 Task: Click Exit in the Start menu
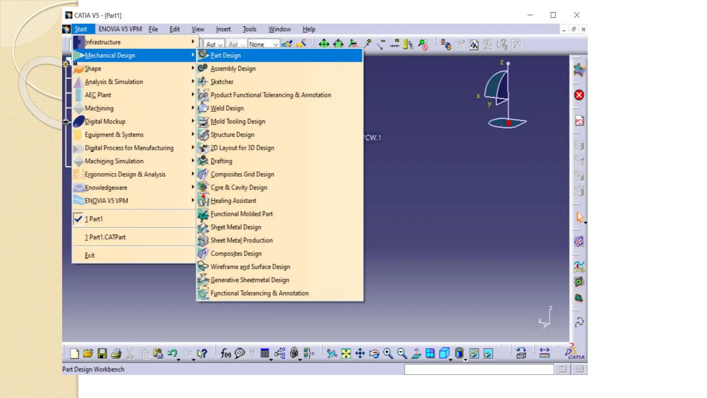(89, 255)
